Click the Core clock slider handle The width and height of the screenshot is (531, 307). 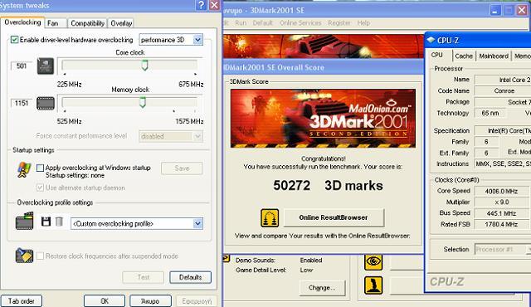pyautogui.click(x=145, y=65)
